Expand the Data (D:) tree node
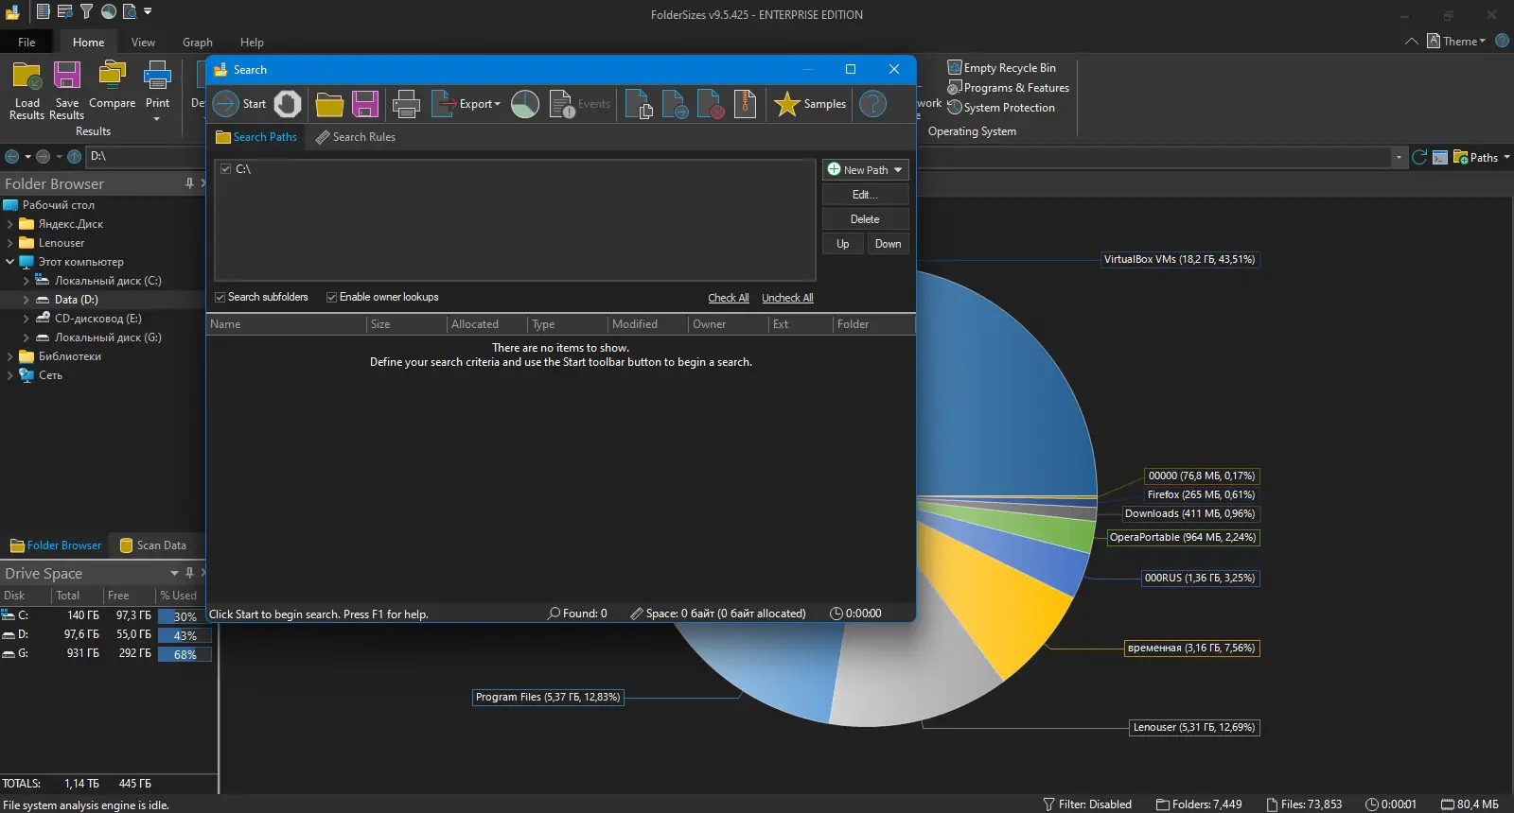This screenshot has height=813, width=1514. click(x=26, y=300)
